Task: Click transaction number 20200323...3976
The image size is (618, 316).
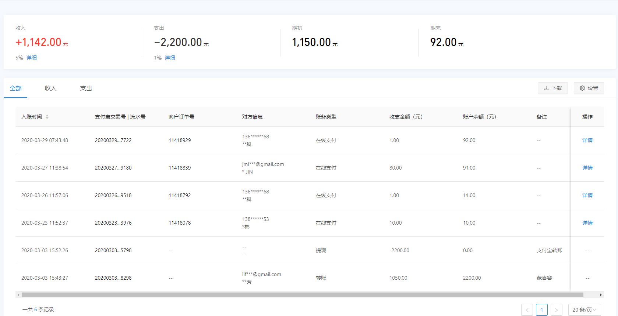Action: 113,223
